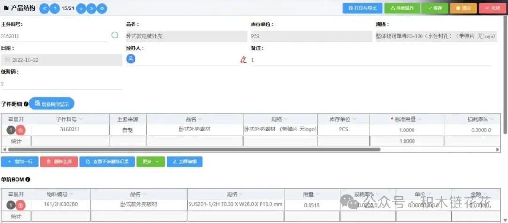Jump to previous record using up arrow
The height and width of the screenshot is (223, 508).
[x=55, y=8]
